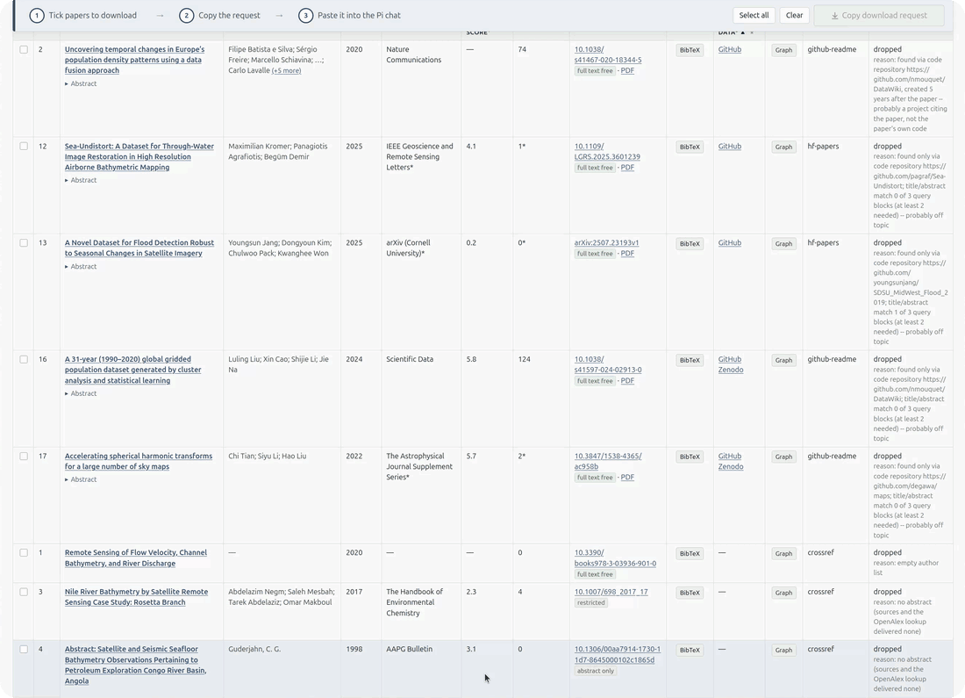The height and width of the screenshot is (698, 965).
Task: Tick the checkbox for Sea-Undistort paper
Action: click(24, 146)
